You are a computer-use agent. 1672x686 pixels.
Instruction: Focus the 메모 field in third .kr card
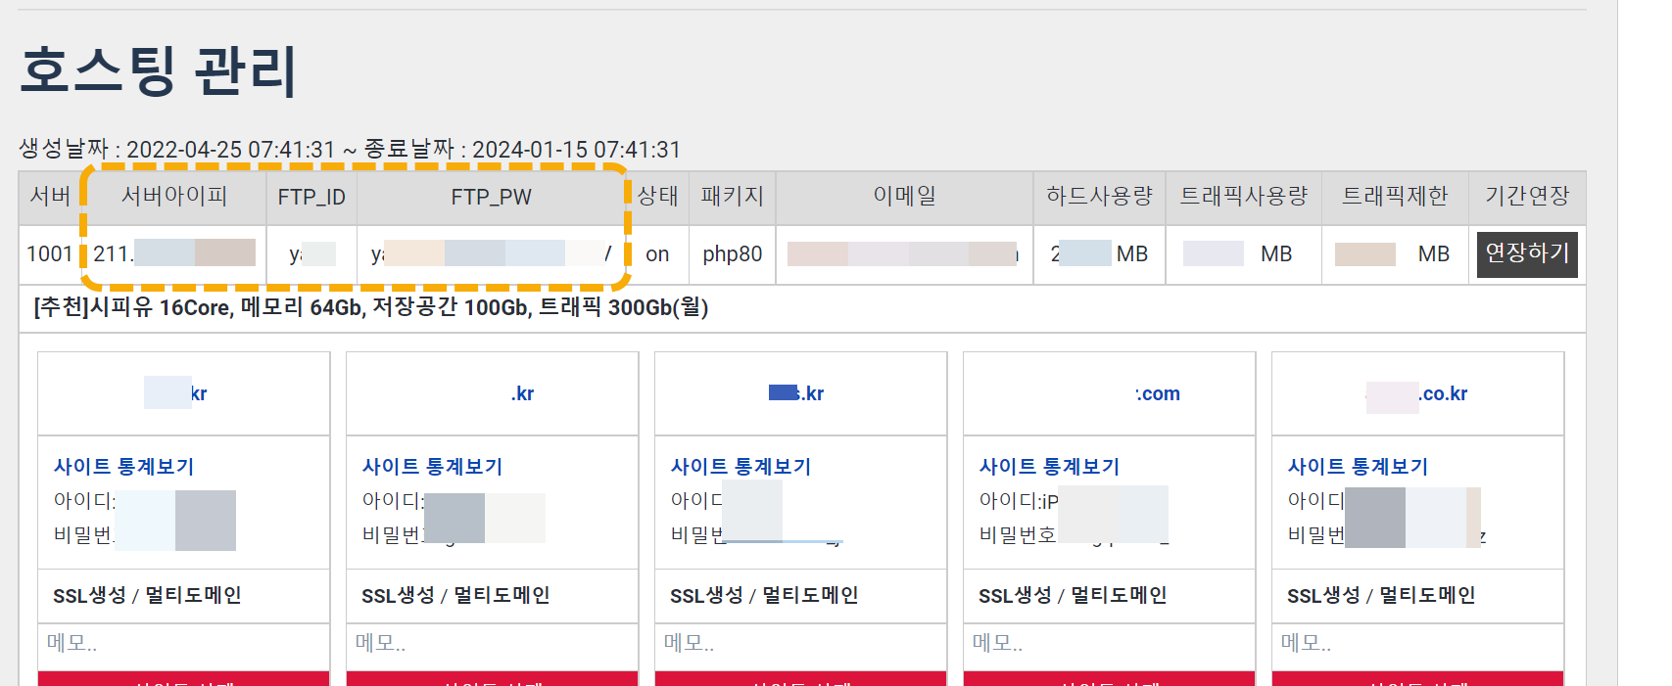[800, 645]
